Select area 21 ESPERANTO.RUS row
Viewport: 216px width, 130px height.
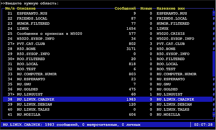point(108,13)
